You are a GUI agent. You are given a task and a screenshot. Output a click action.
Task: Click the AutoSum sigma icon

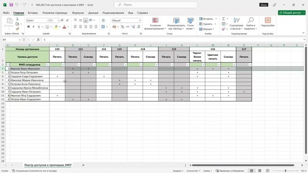coord(223,19)
